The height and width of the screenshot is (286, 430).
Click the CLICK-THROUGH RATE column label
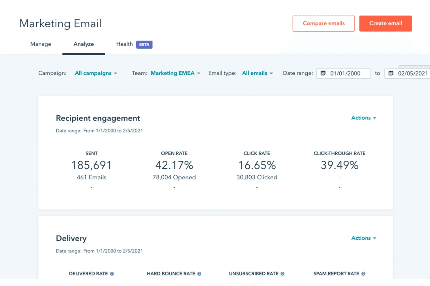[x=339, y=153]
